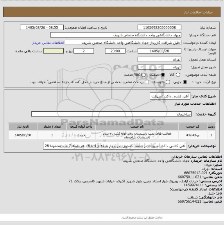
Task: Click the footer copyright text
Action: tap(142, 218)
